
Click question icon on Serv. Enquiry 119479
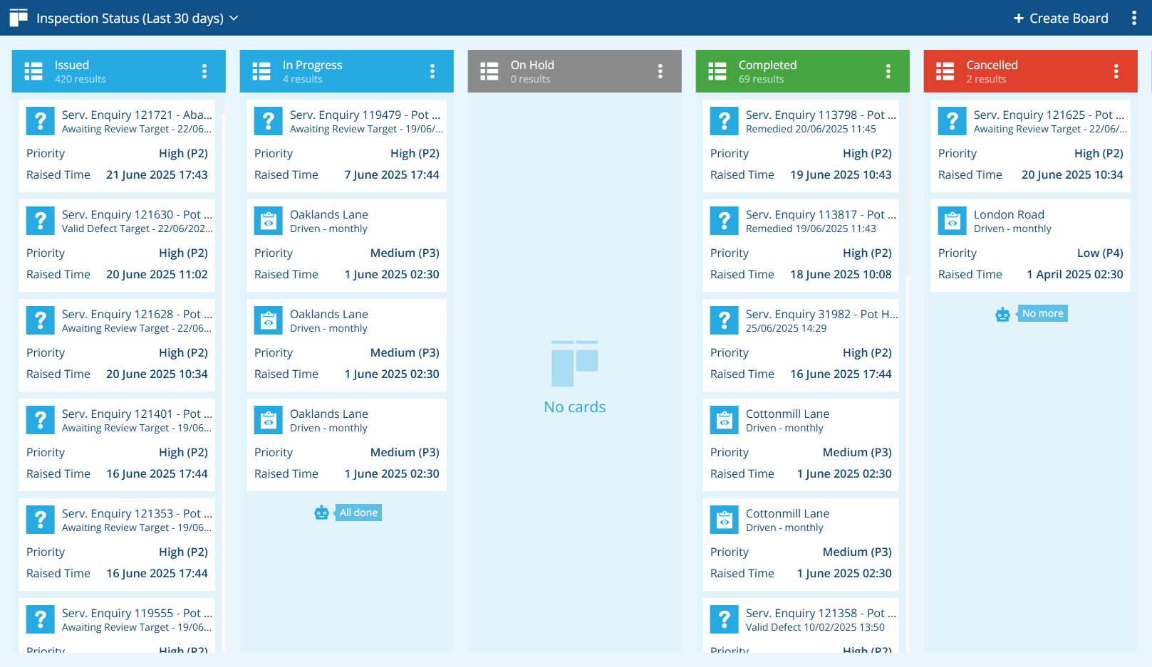[x=269, y=121]
